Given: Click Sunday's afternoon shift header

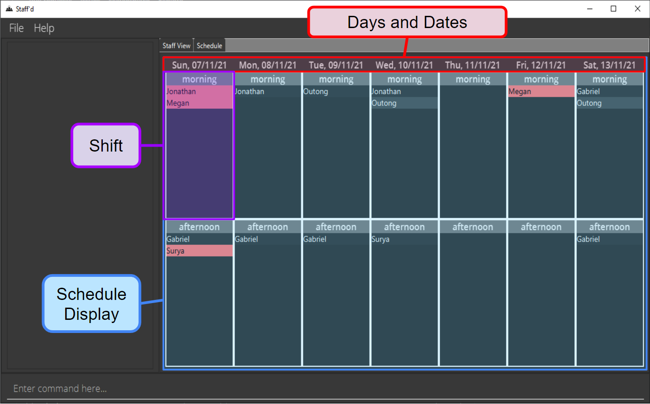Looking at the screenshot, I should click(x=199, y=227).
